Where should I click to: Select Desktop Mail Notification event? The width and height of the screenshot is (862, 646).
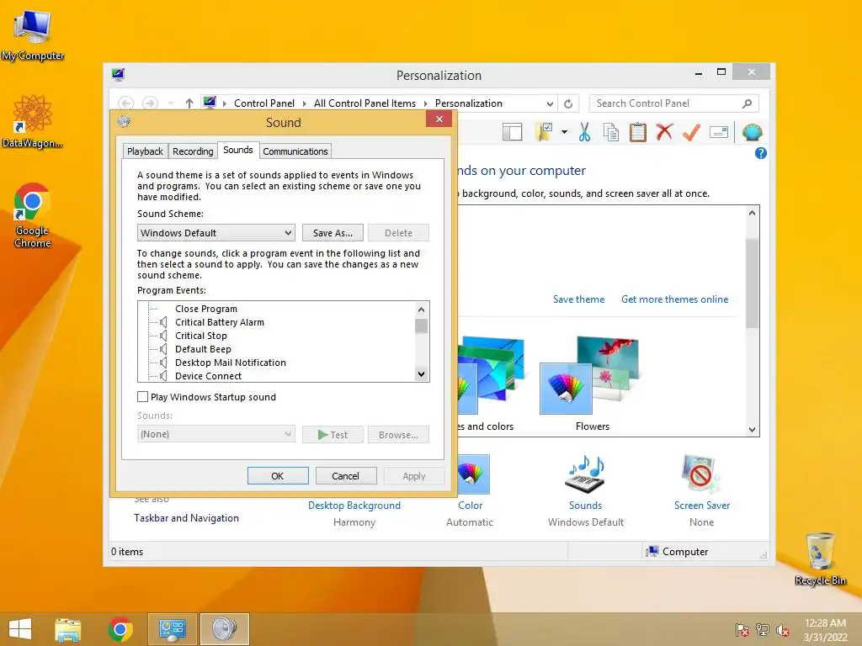[231, 363]
